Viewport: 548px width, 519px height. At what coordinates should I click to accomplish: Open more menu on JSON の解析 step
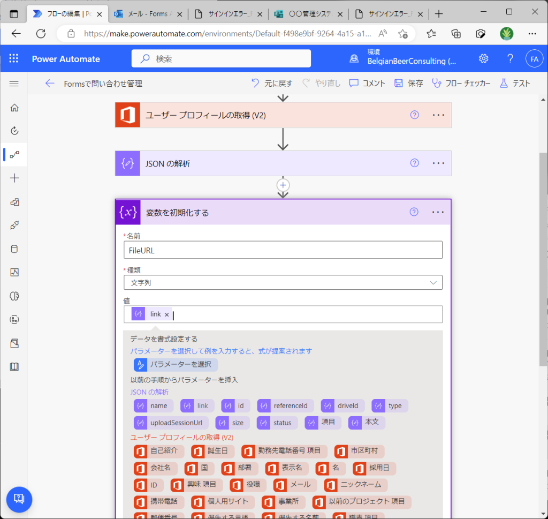point(438,163)
